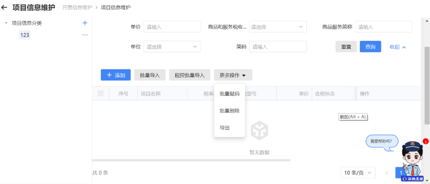Click the back arrow beside 项目信息维护
Viewport: 430px width, 184px height.
(x=4, y=7)
